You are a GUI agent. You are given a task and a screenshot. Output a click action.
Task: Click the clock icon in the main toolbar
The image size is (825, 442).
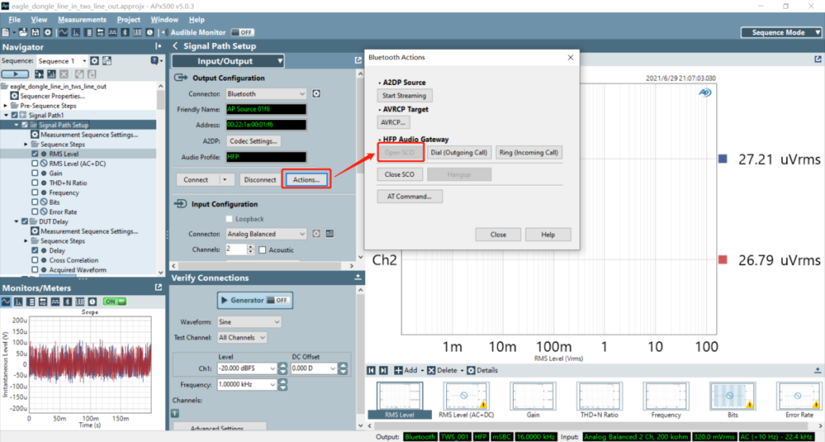[x=150, y=33]
